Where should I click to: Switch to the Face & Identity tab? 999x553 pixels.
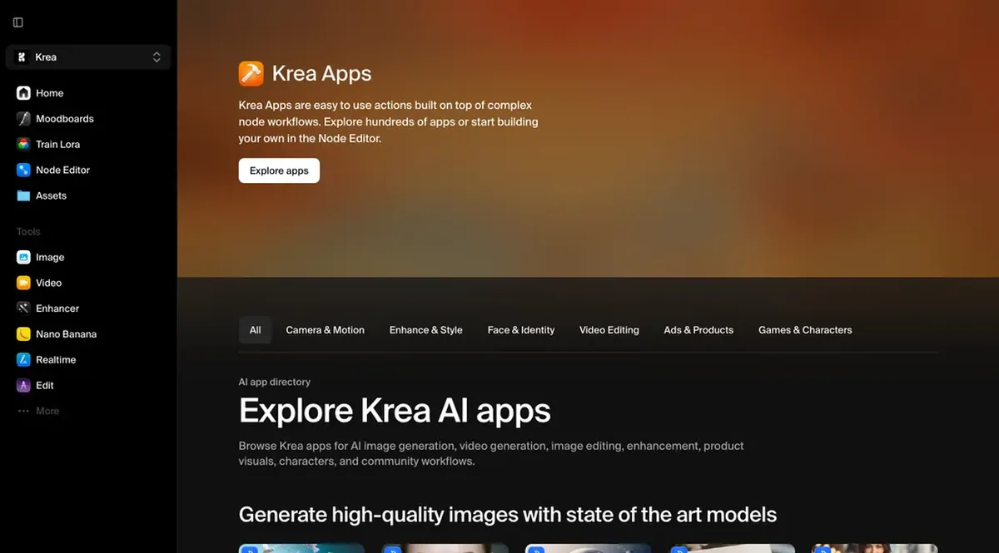pyautogui.click(x=521, y=330)
